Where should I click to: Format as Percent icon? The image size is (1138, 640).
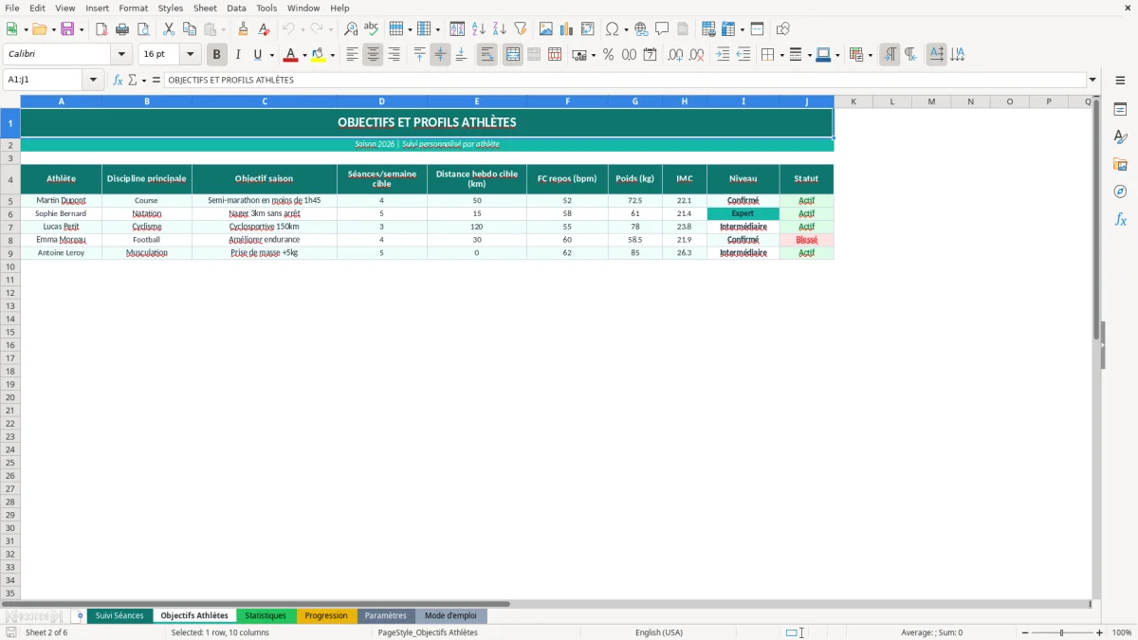[608, 55]
